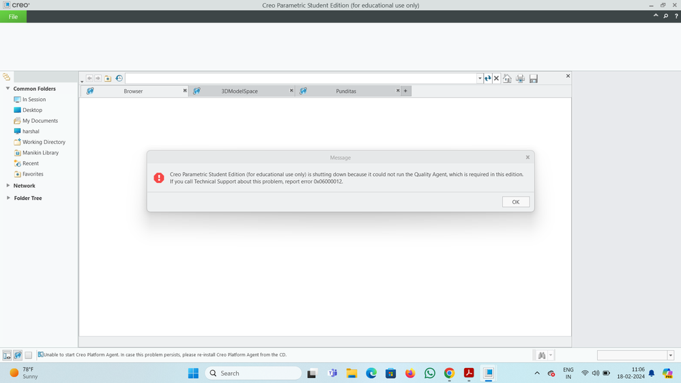The height and width of the screenshot is (383, 681).
Task: Open the address bar dropdown arrow
Action: (480, 79)
